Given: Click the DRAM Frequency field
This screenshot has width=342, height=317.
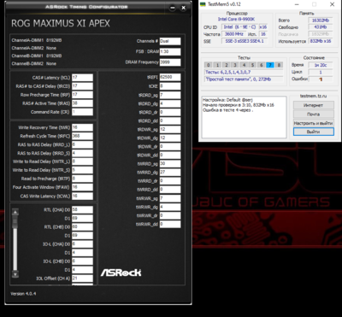Looking at the screenshot, I should 170,62.
